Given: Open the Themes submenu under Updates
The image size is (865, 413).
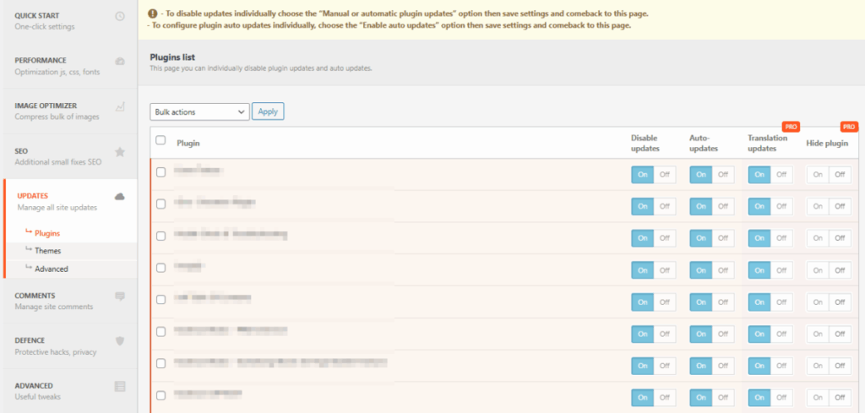Looking at the screenshot, I should [x=47, y=251].
